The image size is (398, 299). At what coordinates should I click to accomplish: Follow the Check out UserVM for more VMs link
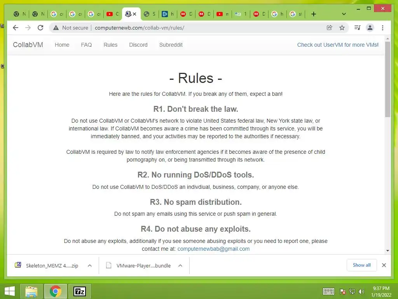click(x=338, y=45)
